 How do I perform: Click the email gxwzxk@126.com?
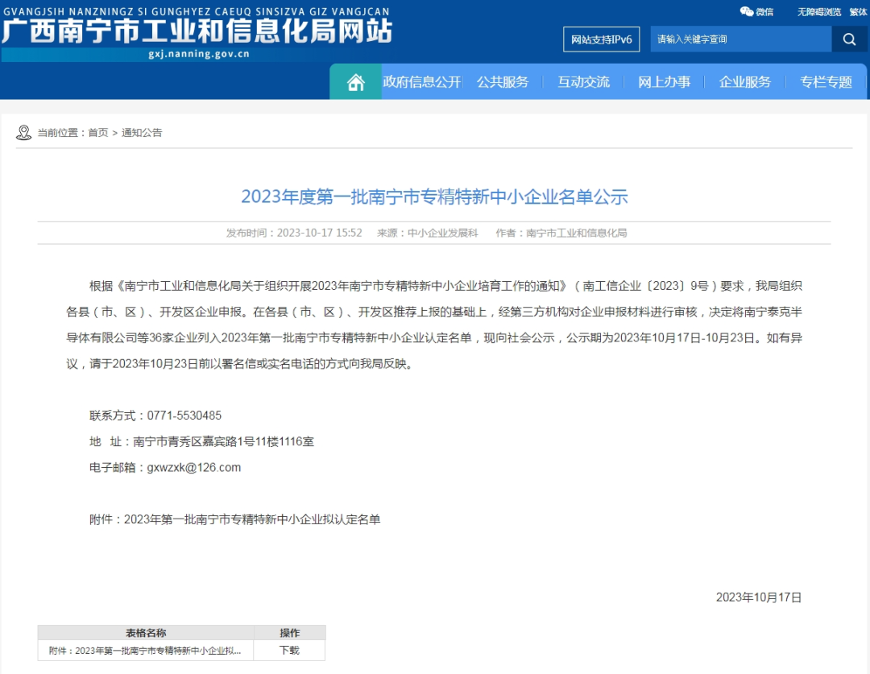click(x=194, y=468)
